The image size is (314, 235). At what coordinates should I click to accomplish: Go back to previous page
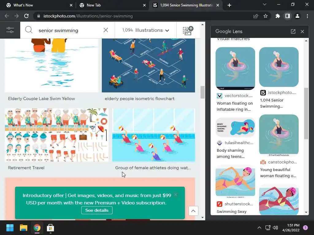(x=7, y=16)
